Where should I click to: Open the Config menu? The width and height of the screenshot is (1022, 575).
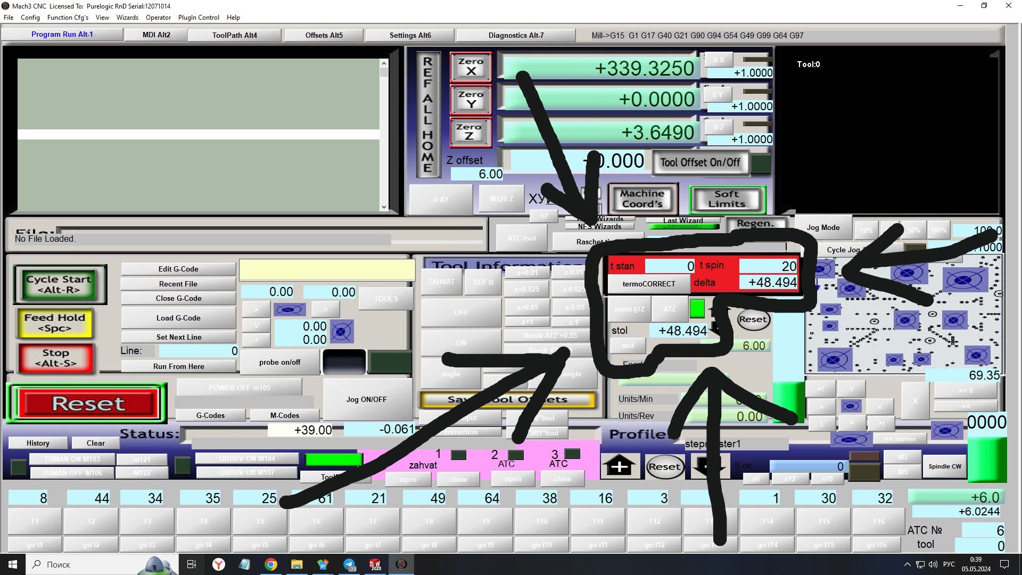[x=30, y=18]
